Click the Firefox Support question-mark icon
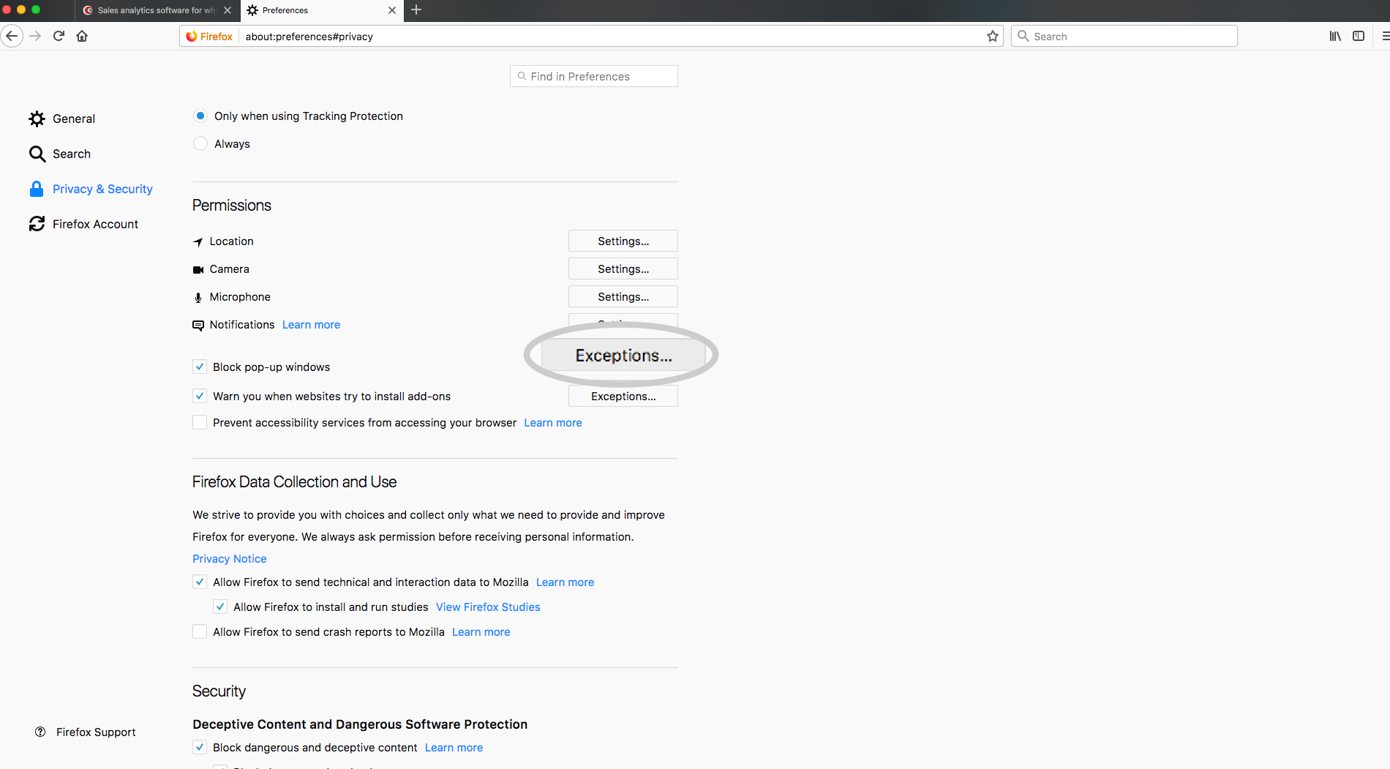Screen dimensions: 1390x769 click(x=40, y=732)
